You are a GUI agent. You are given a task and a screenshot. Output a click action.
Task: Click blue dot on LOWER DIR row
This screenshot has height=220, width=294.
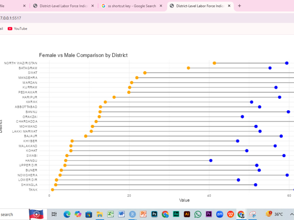click(x=238, y=180)
